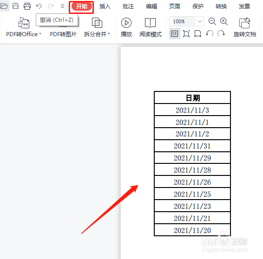Viewport: 263px width, 259px height.
Task: Click the cell 2021/11/3
Action: pos(192,110)
